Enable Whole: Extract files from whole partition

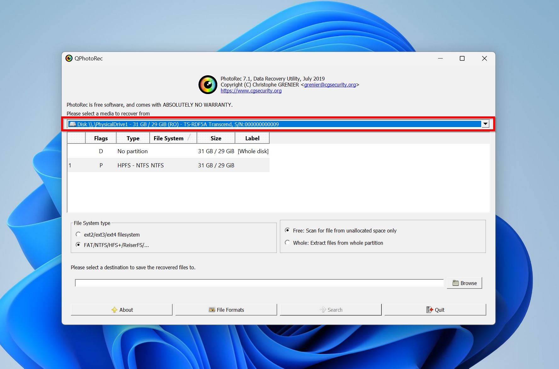[x=287, y=242]
